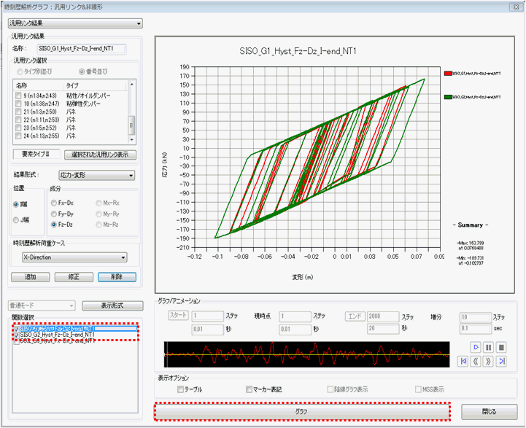Close the dialog with X button
Viewport: 526px width, 428px height.
point(516,7)
